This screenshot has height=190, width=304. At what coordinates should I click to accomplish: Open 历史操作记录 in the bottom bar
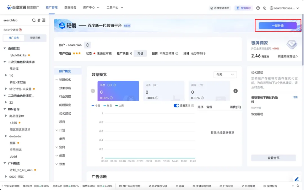158,186
